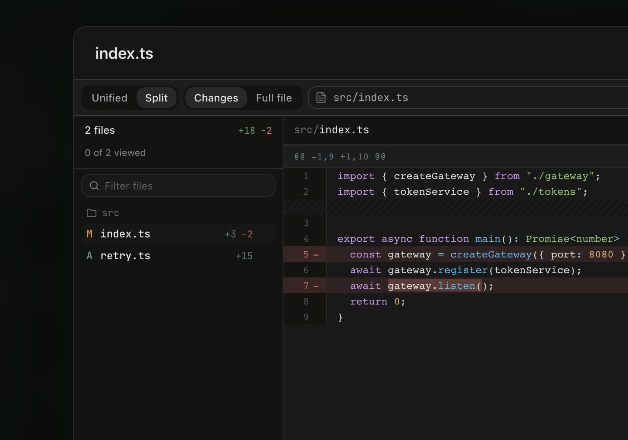
Task: Open index.ts in the file tree
Action: click(178, 234)
